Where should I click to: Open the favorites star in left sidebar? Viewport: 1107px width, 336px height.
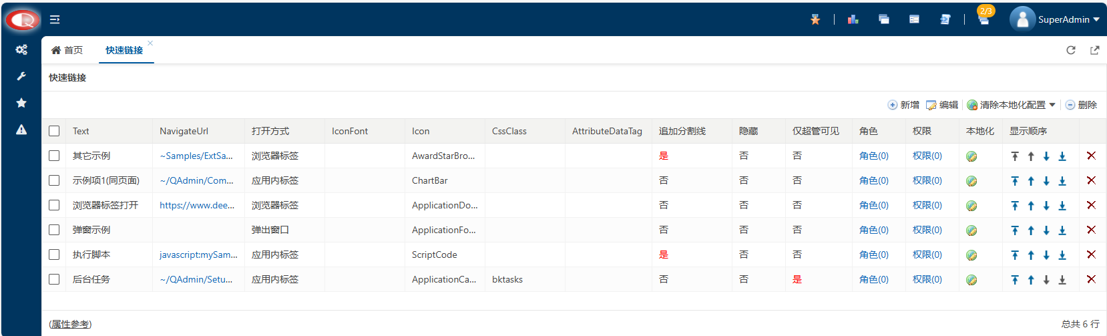coord(21,103)
